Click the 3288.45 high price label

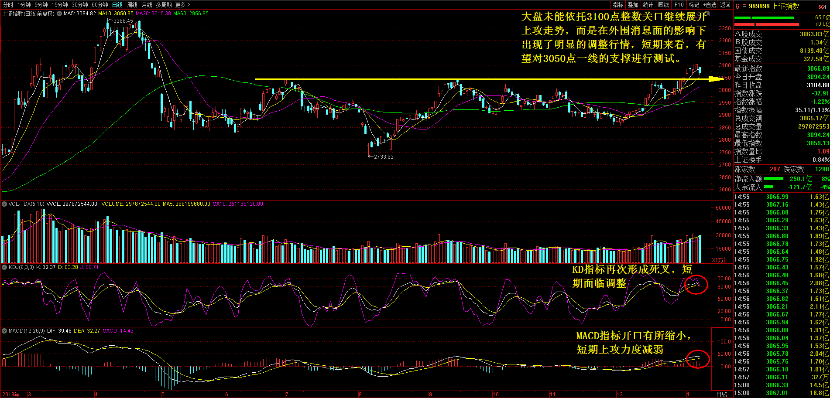point(123,21)
